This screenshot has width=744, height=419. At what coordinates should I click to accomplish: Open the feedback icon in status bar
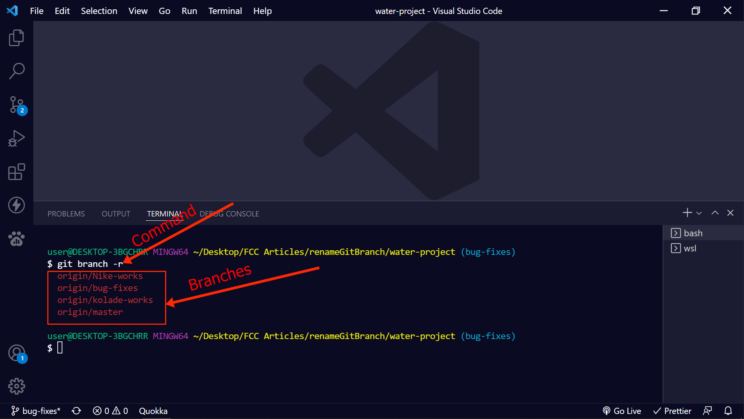(x=708, y=411)
